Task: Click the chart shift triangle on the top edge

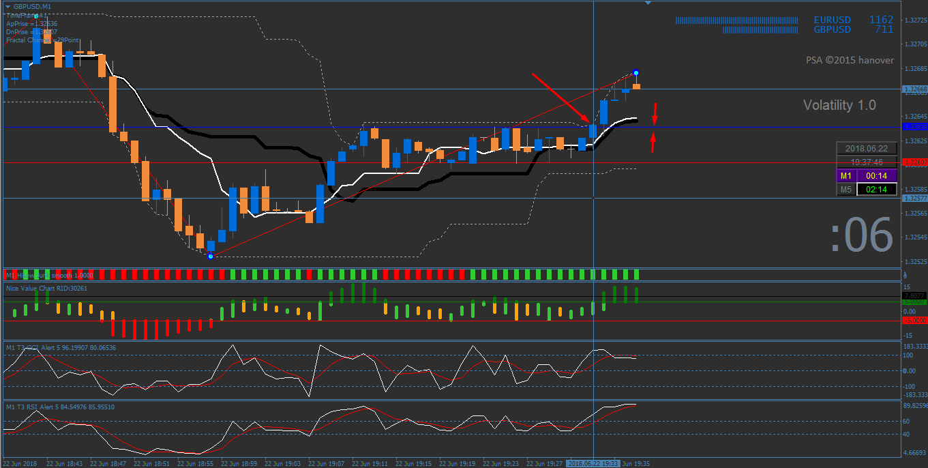Action: click(648, 3)
